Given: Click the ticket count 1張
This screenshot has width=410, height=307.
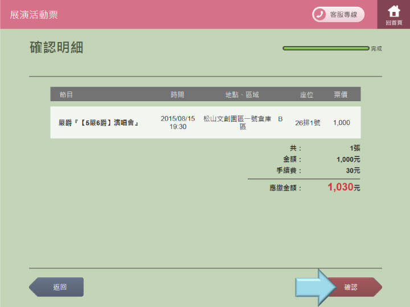Looking at the screenshot, I should (x=355, y=148).
